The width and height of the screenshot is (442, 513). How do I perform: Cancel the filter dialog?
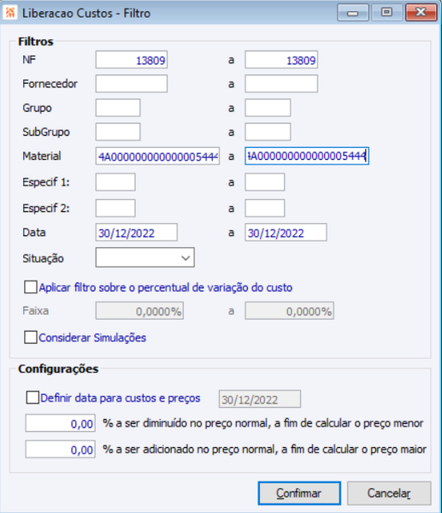click(x=389, y=493)
